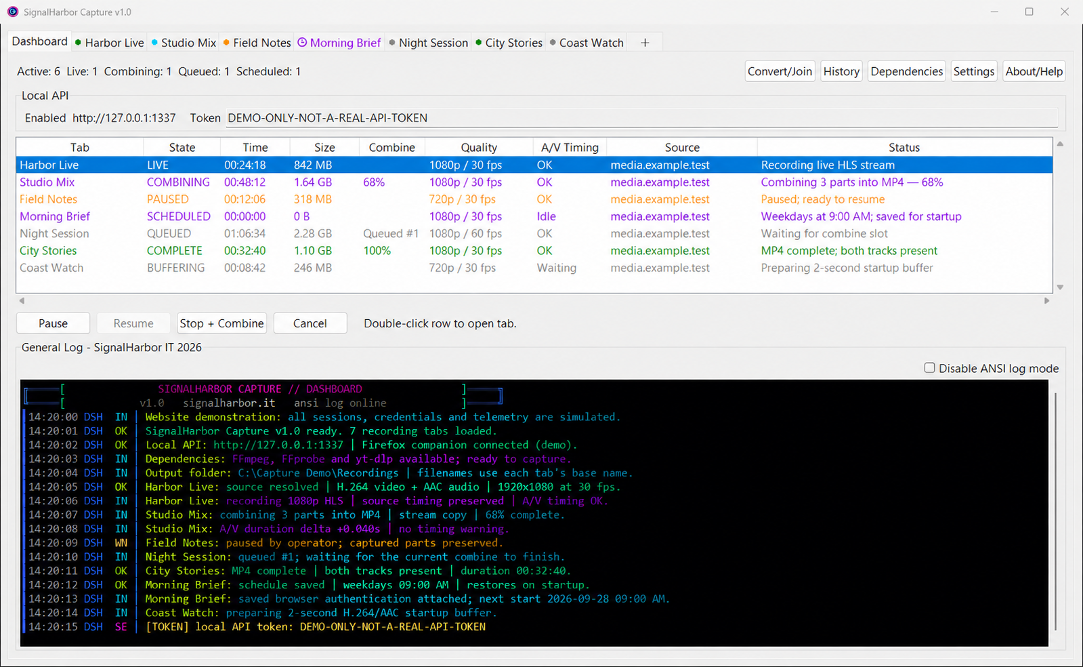Screen dimensions: 1083x667
Task: Select the Harbor Live row
Action: coord(534,165)
